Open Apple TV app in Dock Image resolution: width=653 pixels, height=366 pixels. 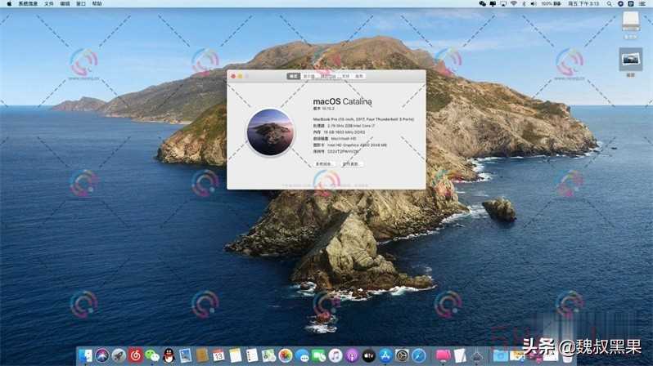tap(368, 356)
